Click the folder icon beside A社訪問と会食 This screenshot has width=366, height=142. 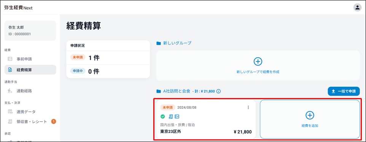(x=159, y=91)
